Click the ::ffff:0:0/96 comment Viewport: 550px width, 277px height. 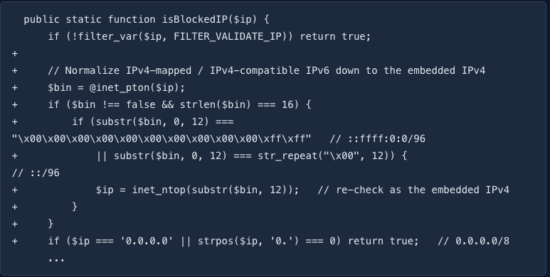[377, 138]
